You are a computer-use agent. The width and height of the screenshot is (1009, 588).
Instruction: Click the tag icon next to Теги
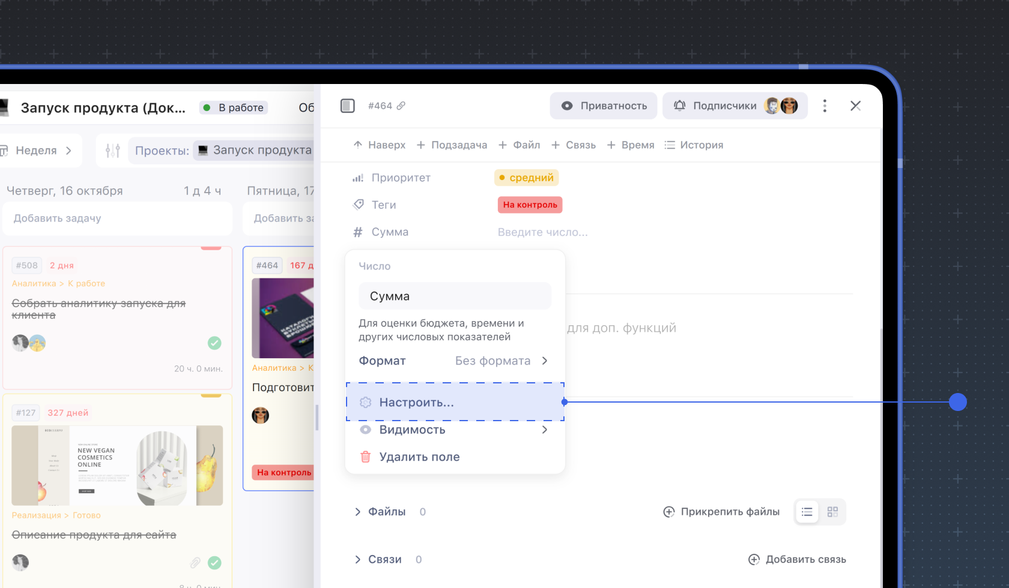(358, 205)
